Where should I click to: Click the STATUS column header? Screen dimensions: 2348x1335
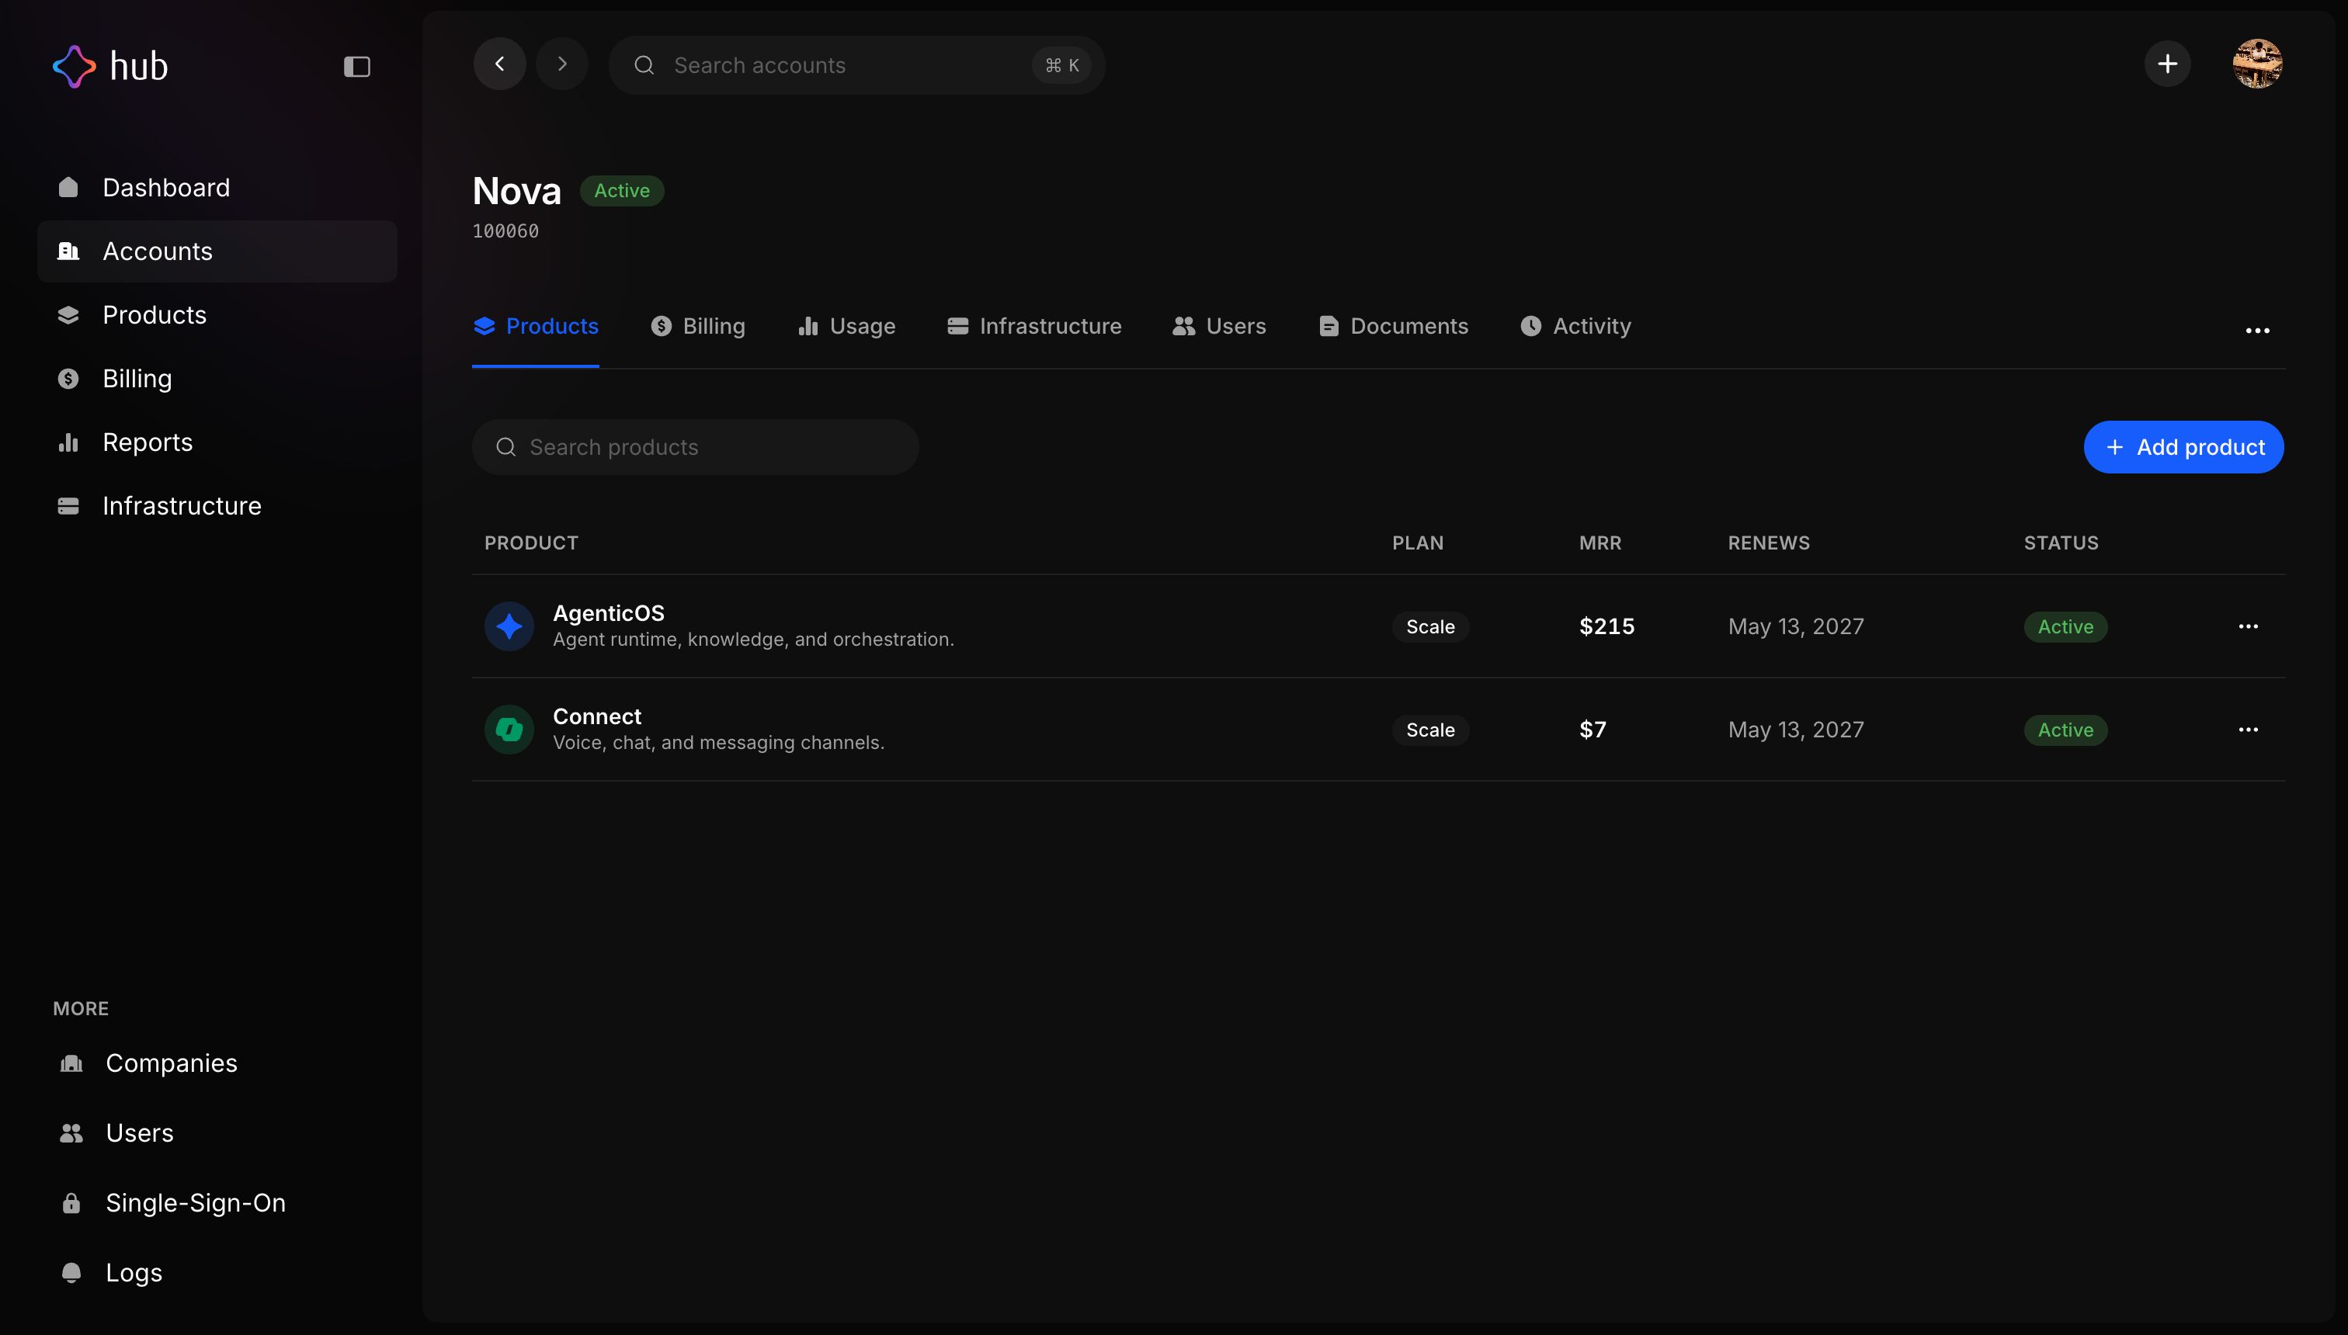[x=2061, y=544]
